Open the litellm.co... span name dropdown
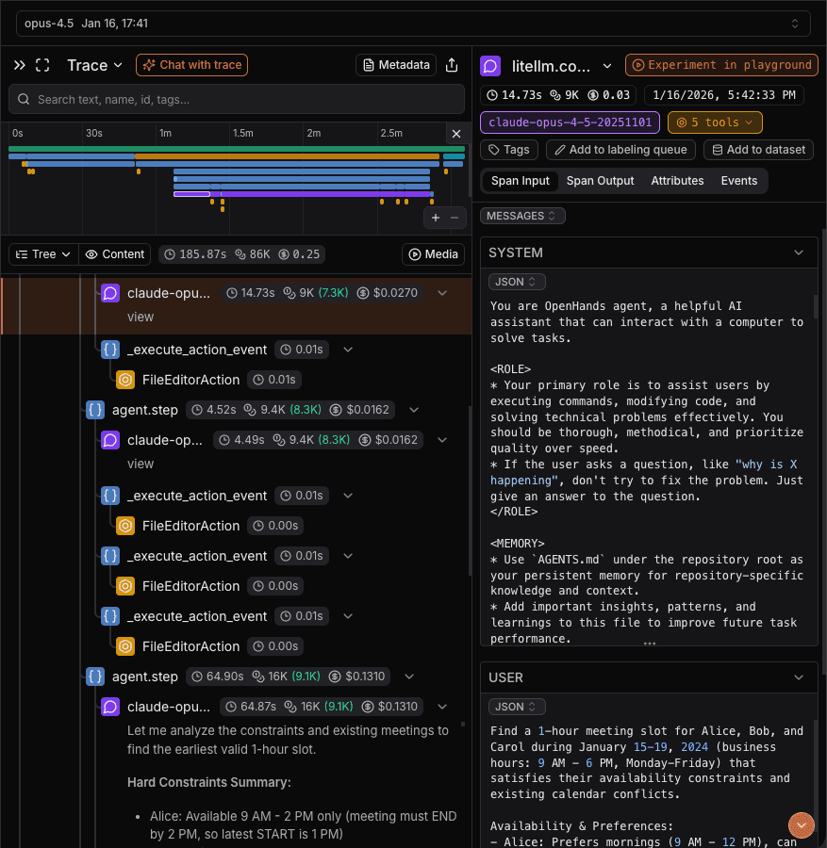 coord(562,66)
